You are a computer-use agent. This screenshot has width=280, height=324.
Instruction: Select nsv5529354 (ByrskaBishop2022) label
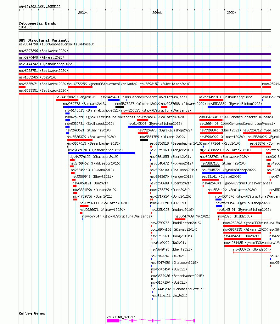coord(243,203)
